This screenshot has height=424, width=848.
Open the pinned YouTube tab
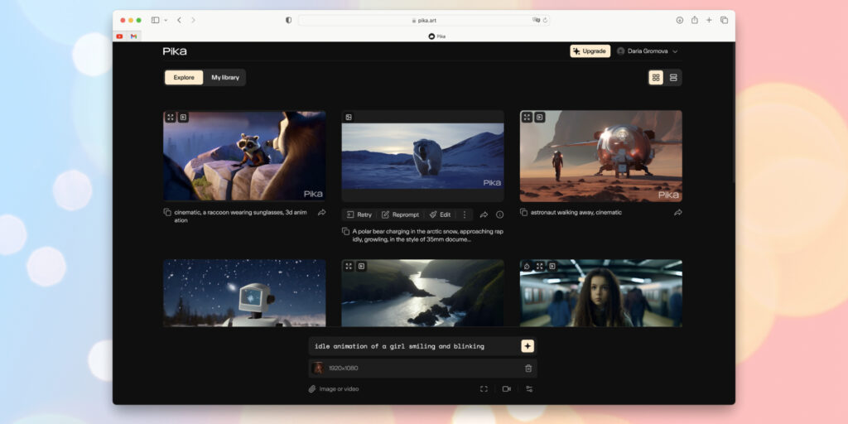119,36
